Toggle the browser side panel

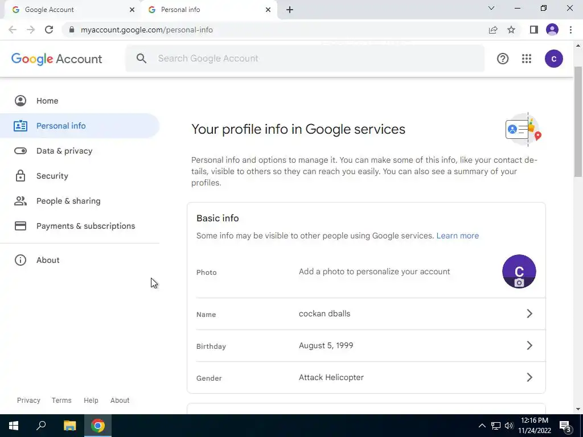coord(534,30)
